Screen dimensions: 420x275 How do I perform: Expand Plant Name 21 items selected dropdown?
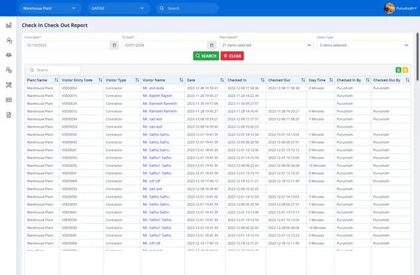pos(266,45)
